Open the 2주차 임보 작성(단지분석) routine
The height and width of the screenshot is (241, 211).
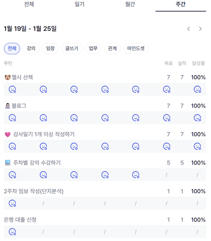click(x=34, y=191)
